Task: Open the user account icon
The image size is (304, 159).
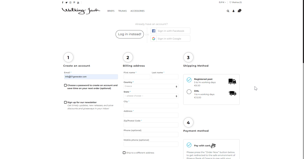Action: (x=233, y=11)
